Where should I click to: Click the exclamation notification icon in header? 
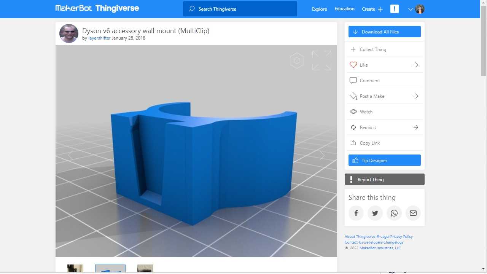[395, 9]
